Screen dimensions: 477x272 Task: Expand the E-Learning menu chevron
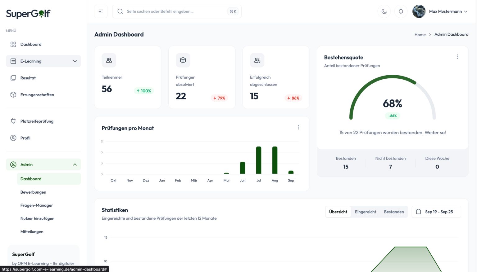75,61
